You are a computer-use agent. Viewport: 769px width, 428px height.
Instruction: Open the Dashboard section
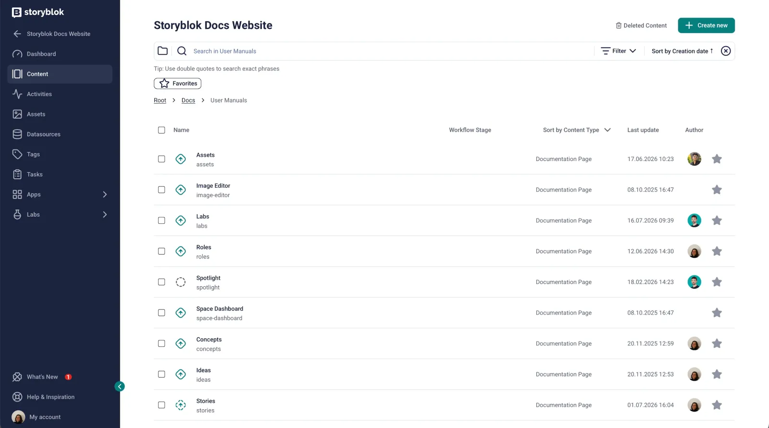coord(60,54)
